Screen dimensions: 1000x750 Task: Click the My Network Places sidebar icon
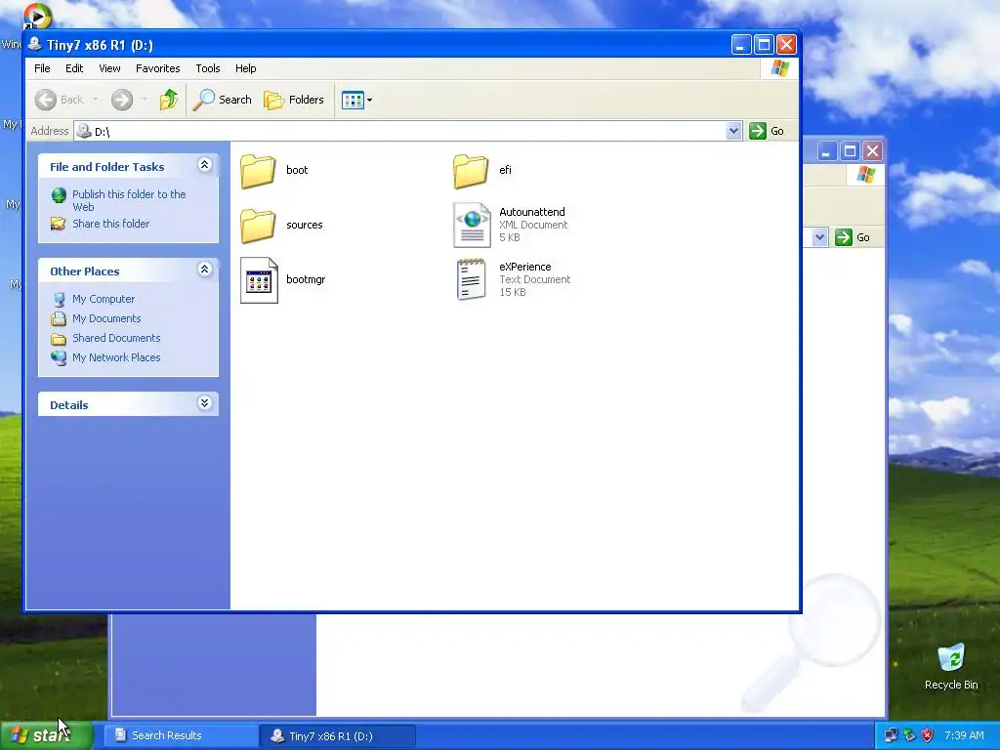tap(59, 357)
